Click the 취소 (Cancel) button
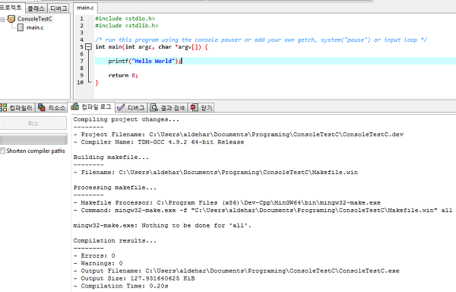Viewport: 456px width, 292px height. [x=33, y=123]
